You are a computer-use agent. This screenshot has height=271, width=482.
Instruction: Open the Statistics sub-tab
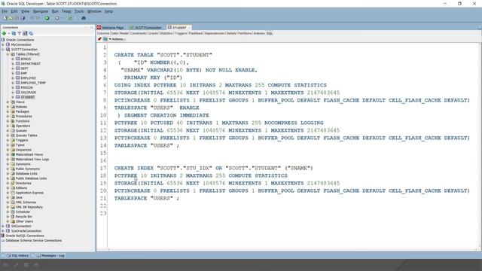click(x=166, y=33)
